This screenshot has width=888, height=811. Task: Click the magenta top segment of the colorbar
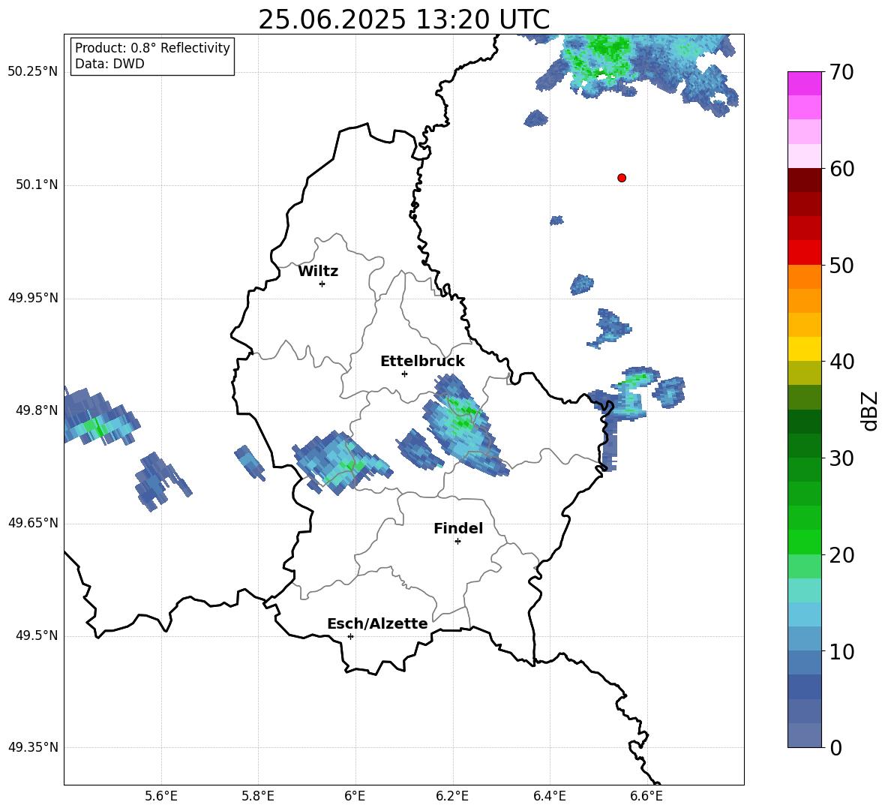[804, 83]
